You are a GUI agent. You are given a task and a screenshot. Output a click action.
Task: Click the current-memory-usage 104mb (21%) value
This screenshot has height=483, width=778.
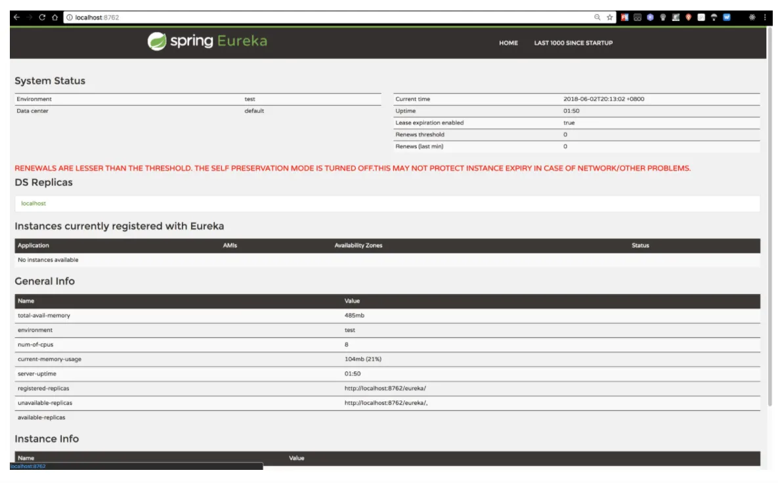coord(362,359)
